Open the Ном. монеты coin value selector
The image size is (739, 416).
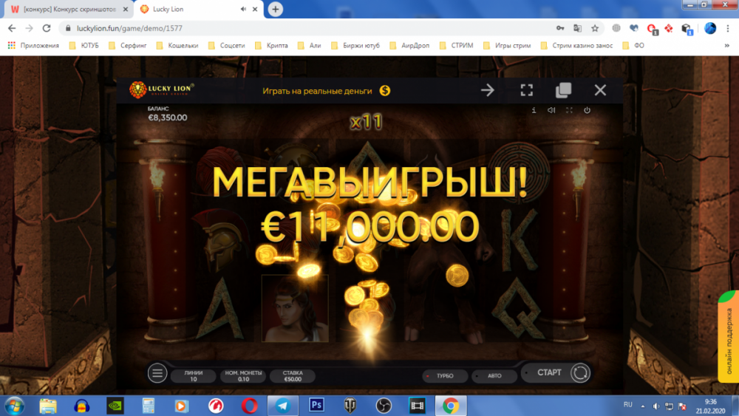(242, 375)
